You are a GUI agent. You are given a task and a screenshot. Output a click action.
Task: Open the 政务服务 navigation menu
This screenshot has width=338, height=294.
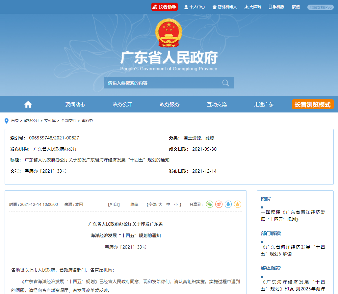tap(169, 105)
